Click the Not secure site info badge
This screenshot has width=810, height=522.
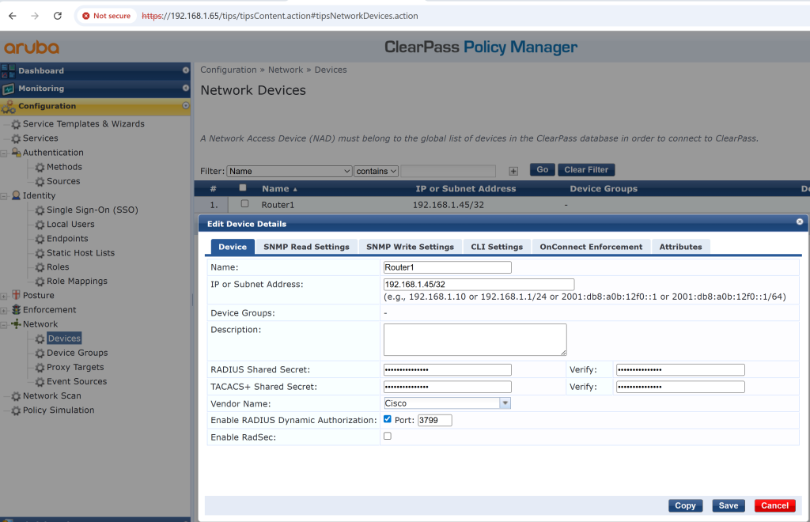coord(107,16)
